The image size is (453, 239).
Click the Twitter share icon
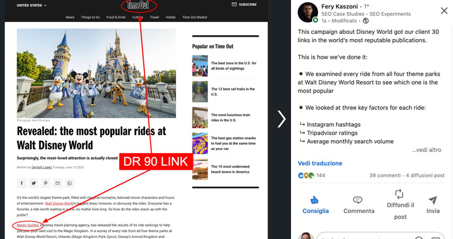click(x=33, y=183)
